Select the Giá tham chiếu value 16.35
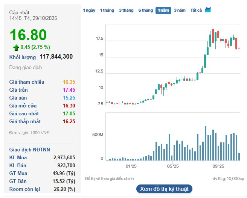This screenshot has width=247, height=198. point(69,82)
